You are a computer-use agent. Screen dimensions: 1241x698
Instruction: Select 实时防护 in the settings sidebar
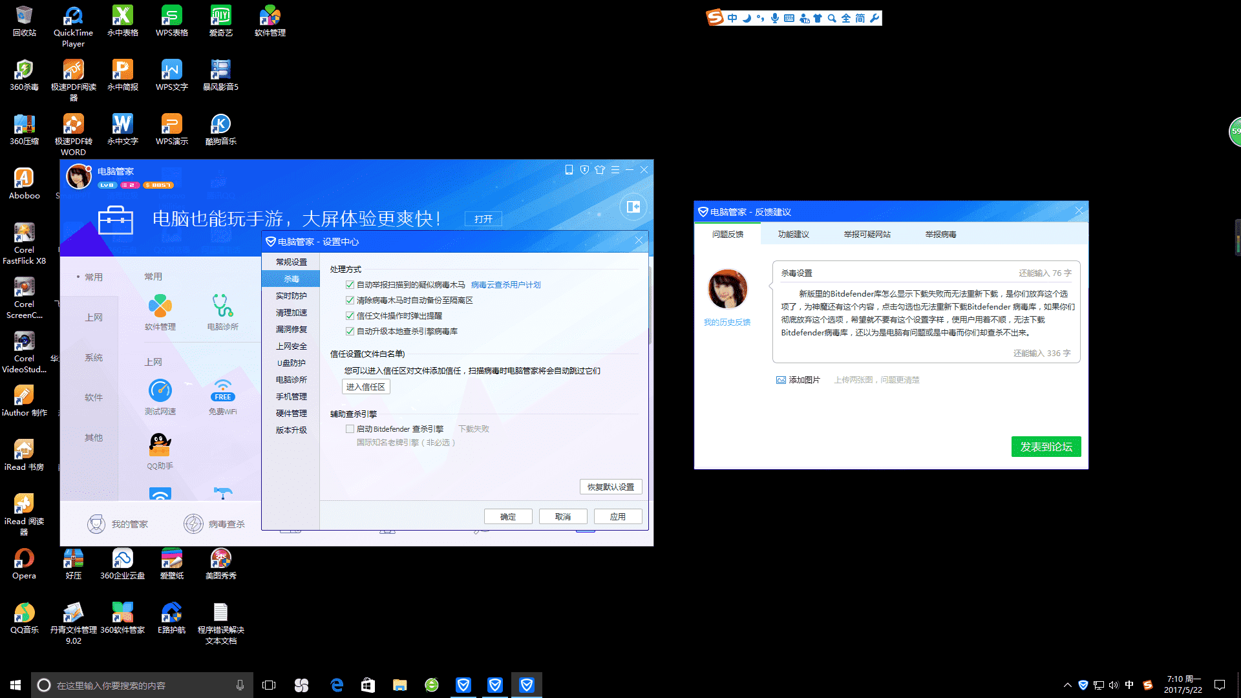291,295
